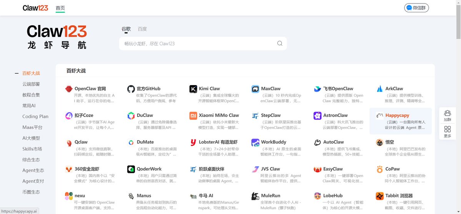Go to AI大模型 sidebar category

(x=31, y=138)
